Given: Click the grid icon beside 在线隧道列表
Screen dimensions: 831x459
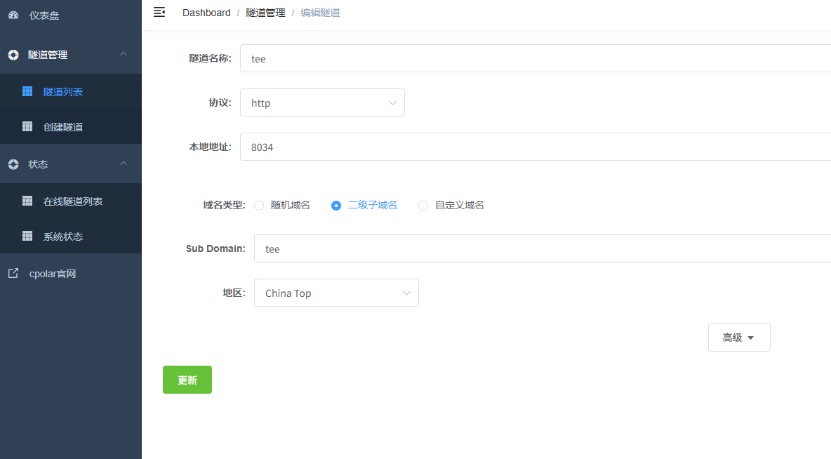Looking at the screenshot, I should (27, 201).
